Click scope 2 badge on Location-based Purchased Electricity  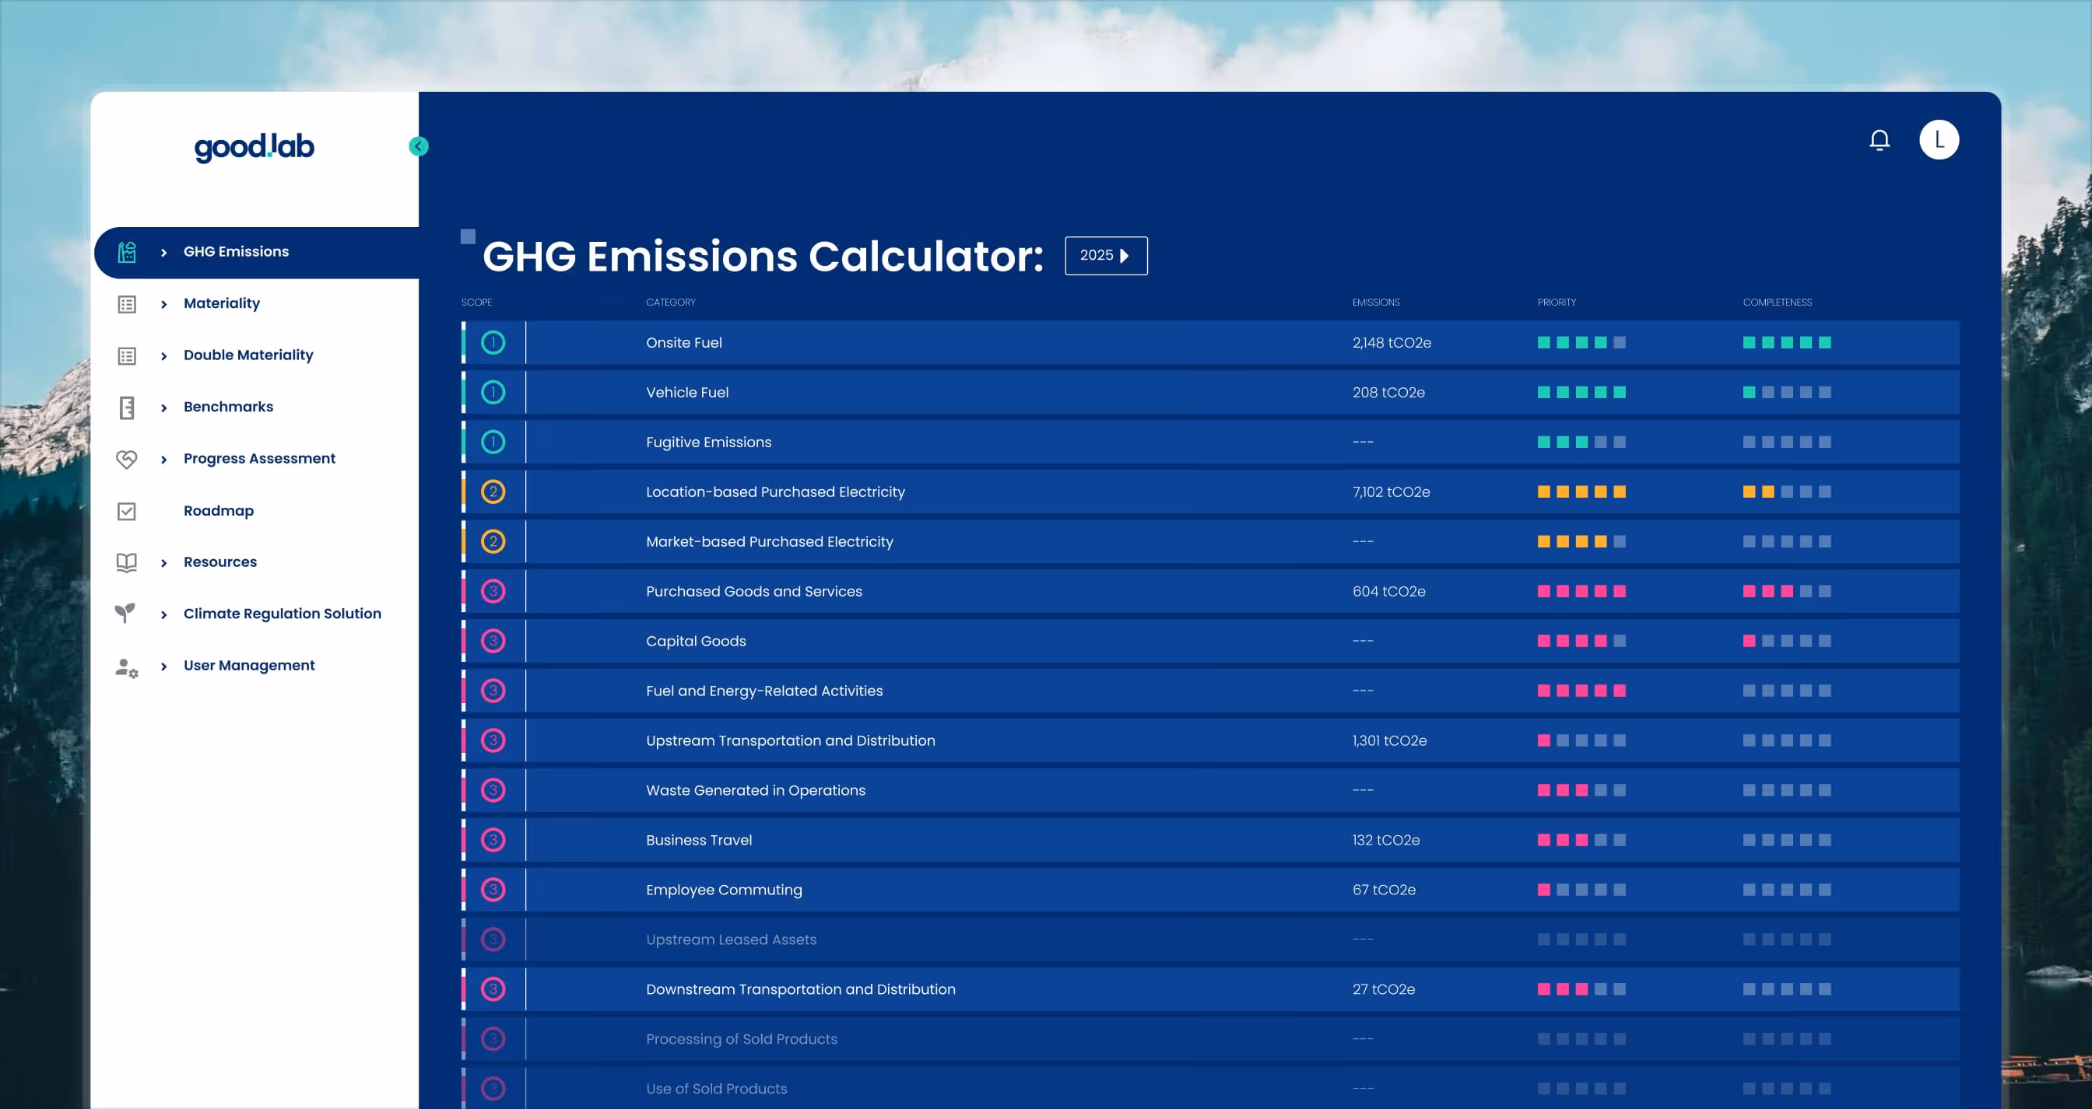tap(493, 492)
